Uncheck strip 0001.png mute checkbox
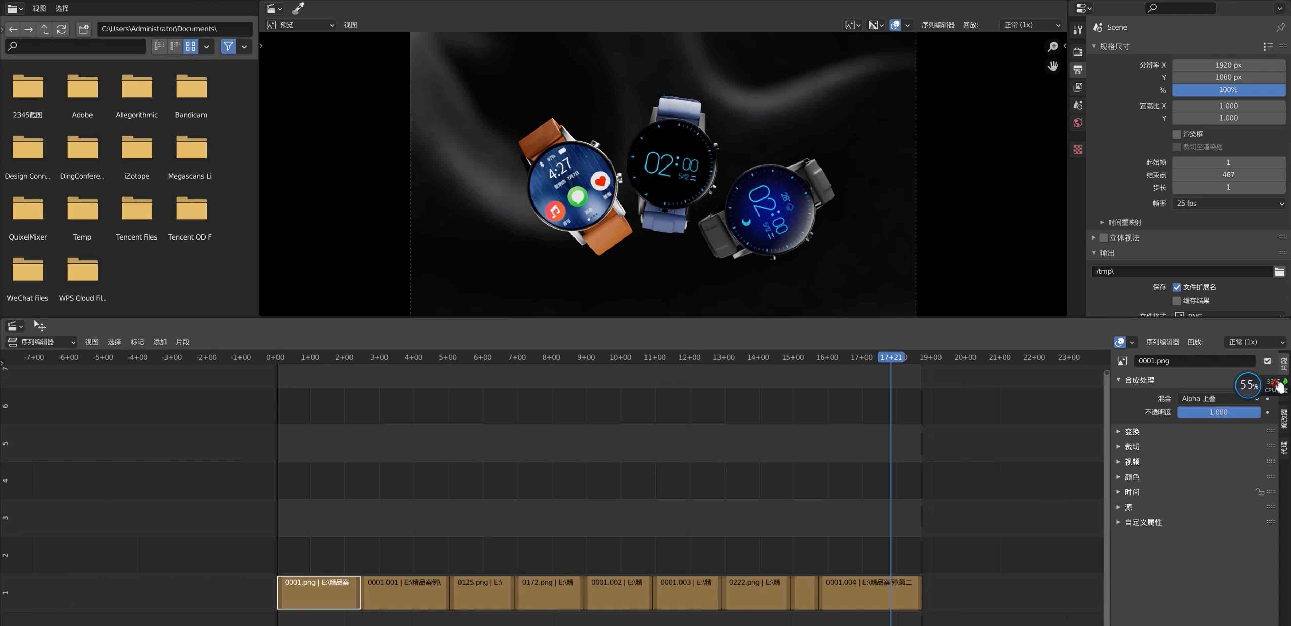 (x=1267, y=360)
